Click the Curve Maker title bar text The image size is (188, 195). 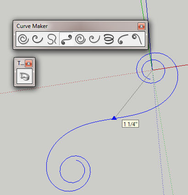click(x=32, y=26)
